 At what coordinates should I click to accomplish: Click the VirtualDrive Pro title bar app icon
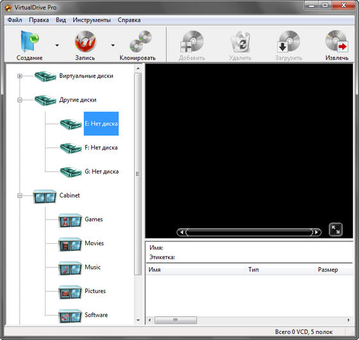8,8
